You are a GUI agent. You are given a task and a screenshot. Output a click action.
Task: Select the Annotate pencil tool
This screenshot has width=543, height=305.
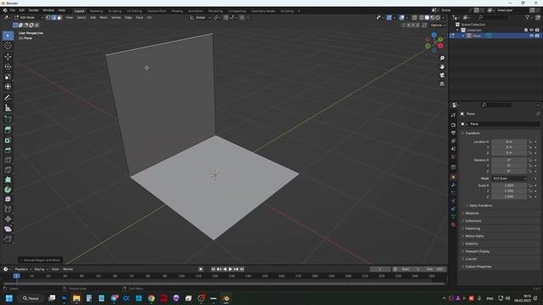coord(8,98)
